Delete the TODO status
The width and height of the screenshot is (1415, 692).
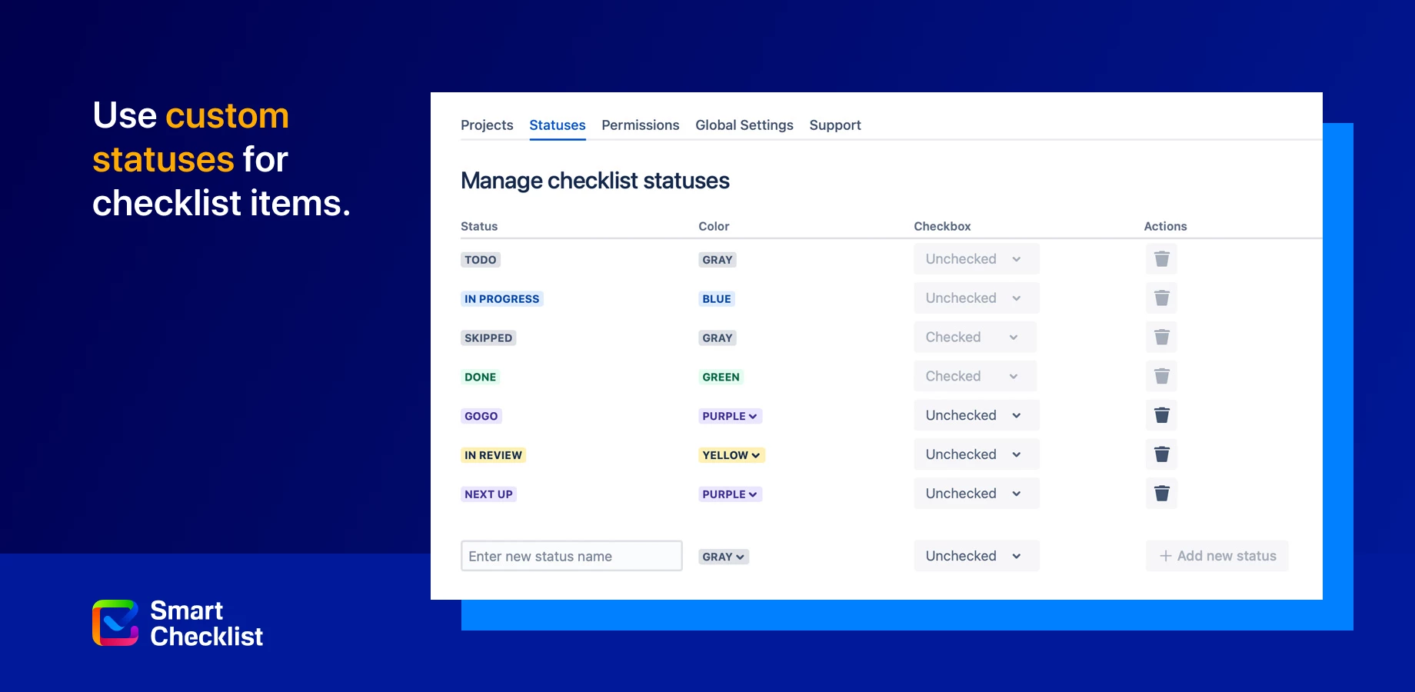click(1161, 259)
